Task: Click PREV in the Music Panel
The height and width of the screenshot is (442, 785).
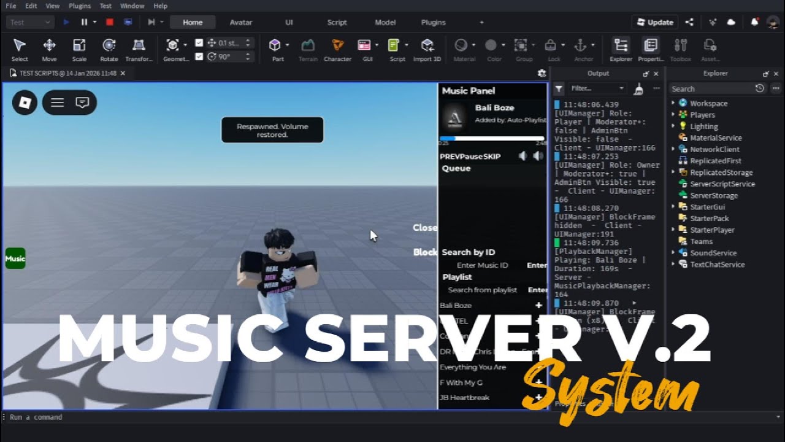Action: click(449, 157)
